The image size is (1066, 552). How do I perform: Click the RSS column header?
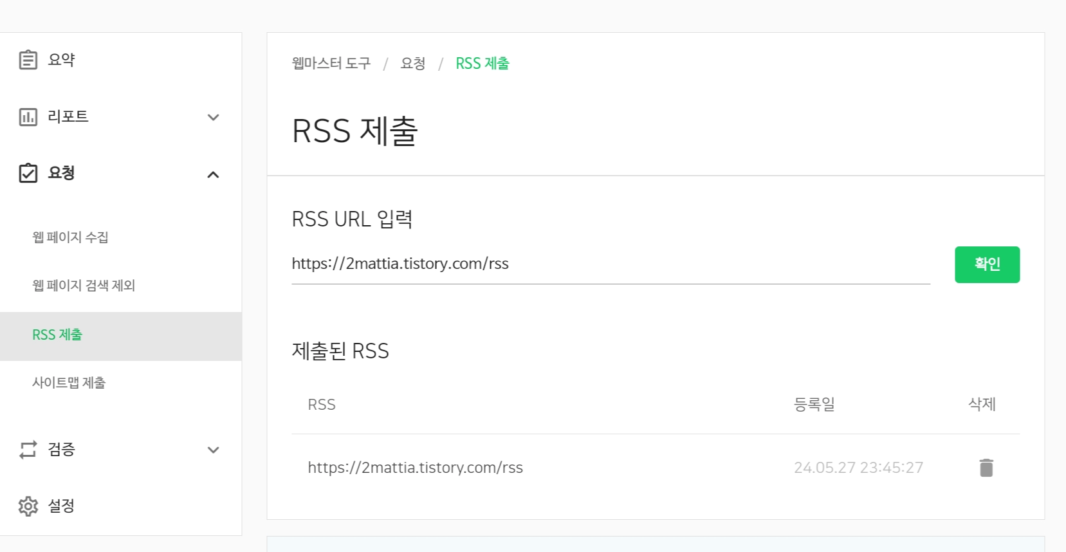[x=322, y=405]
